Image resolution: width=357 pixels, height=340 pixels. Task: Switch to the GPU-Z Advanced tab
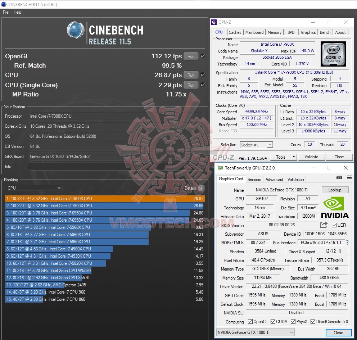(x=274, y=179)
